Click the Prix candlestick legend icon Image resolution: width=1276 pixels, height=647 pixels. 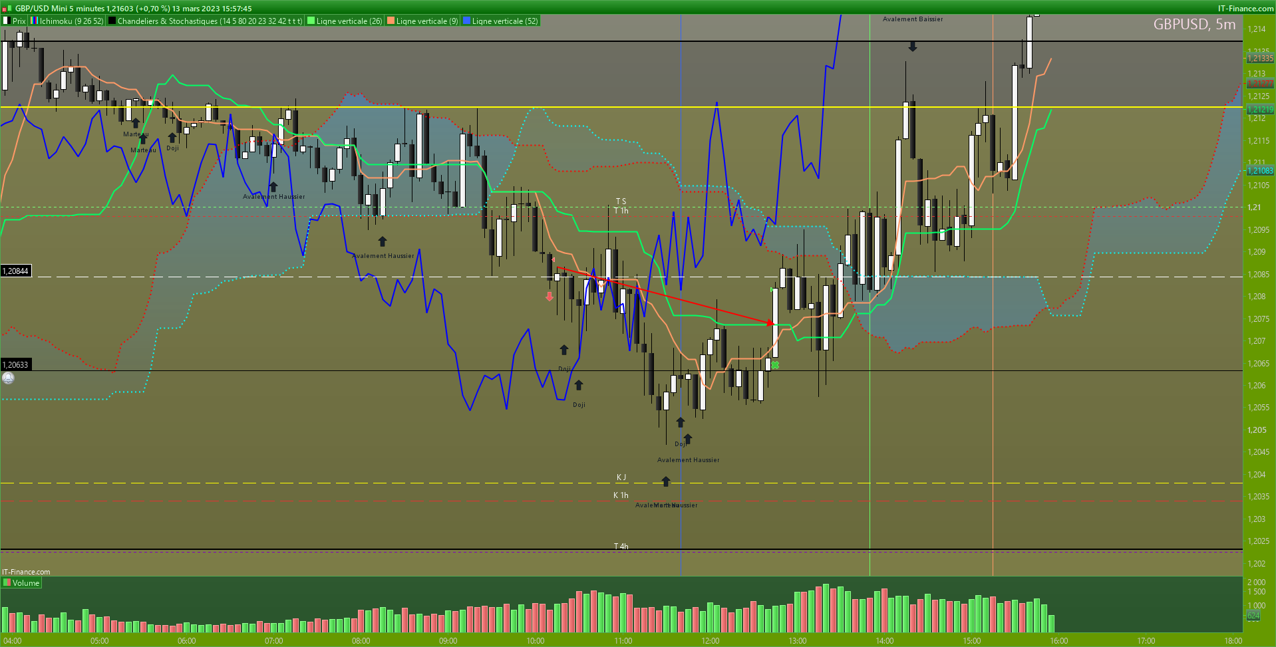pos(7,21)
